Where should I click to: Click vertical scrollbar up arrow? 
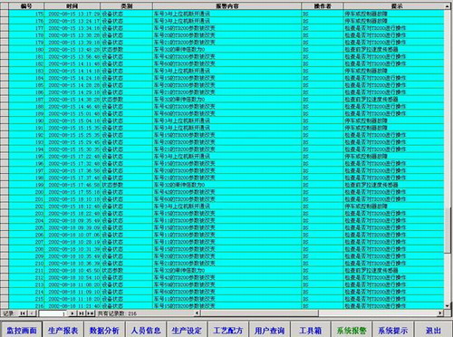[448, 6]
